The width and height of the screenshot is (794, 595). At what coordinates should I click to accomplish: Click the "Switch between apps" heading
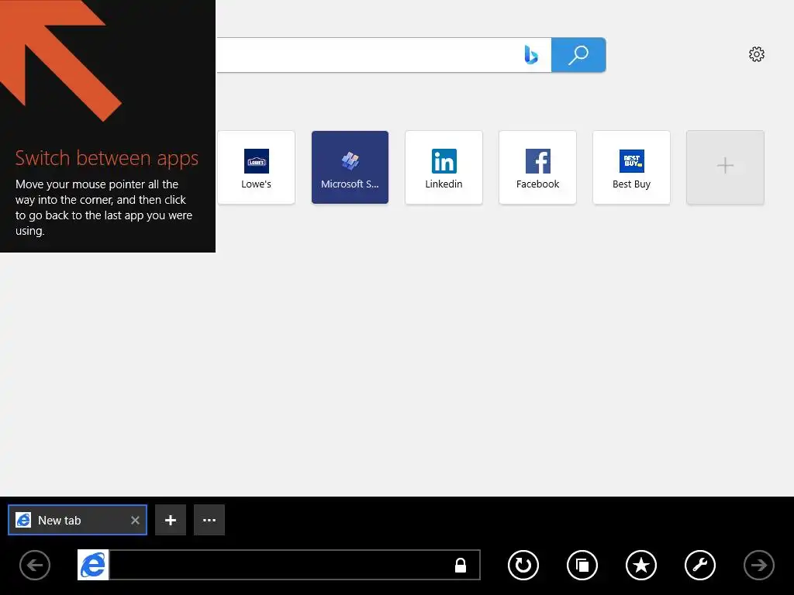click(x=107, y=158)
